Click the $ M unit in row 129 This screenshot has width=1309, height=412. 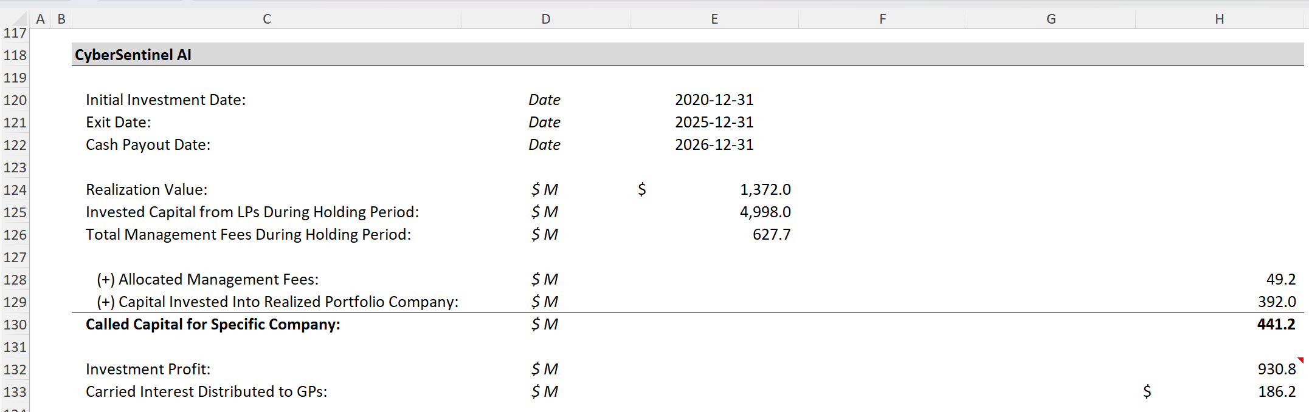tap(545, 302)
